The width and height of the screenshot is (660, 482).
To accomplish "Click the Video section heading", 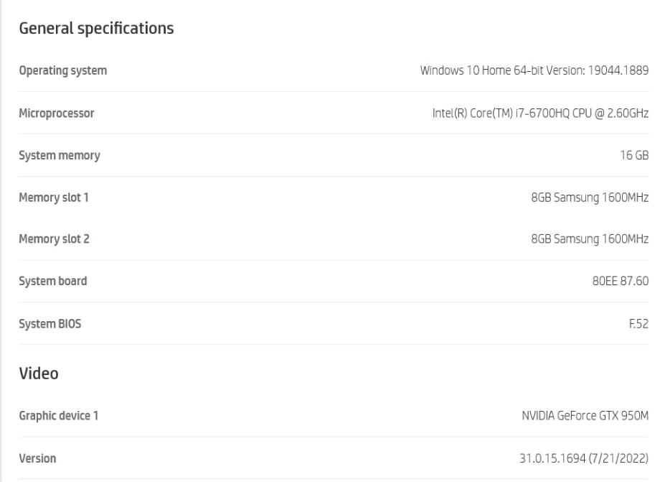I will click(x=38, y=374).
